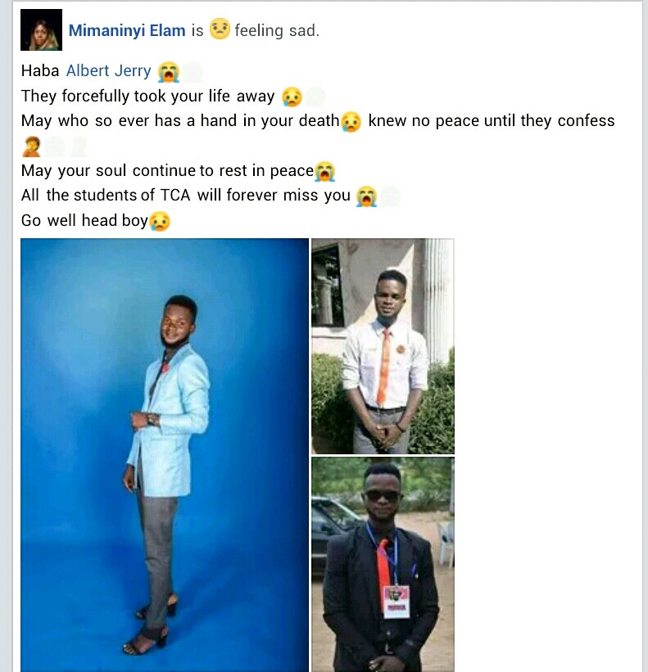The height and width of the screenshot is (672, 648).
Task: Open the photo with white shirt and orange tie
Action: tap(383, 346)
